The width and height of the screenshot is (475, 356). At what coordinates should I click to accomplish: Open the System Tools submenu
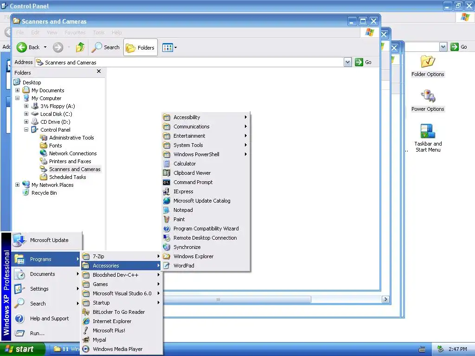(x=206, y=145)
